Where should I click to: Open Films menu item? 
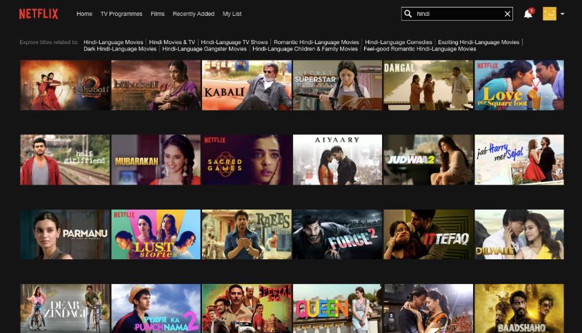pos(157,14)
